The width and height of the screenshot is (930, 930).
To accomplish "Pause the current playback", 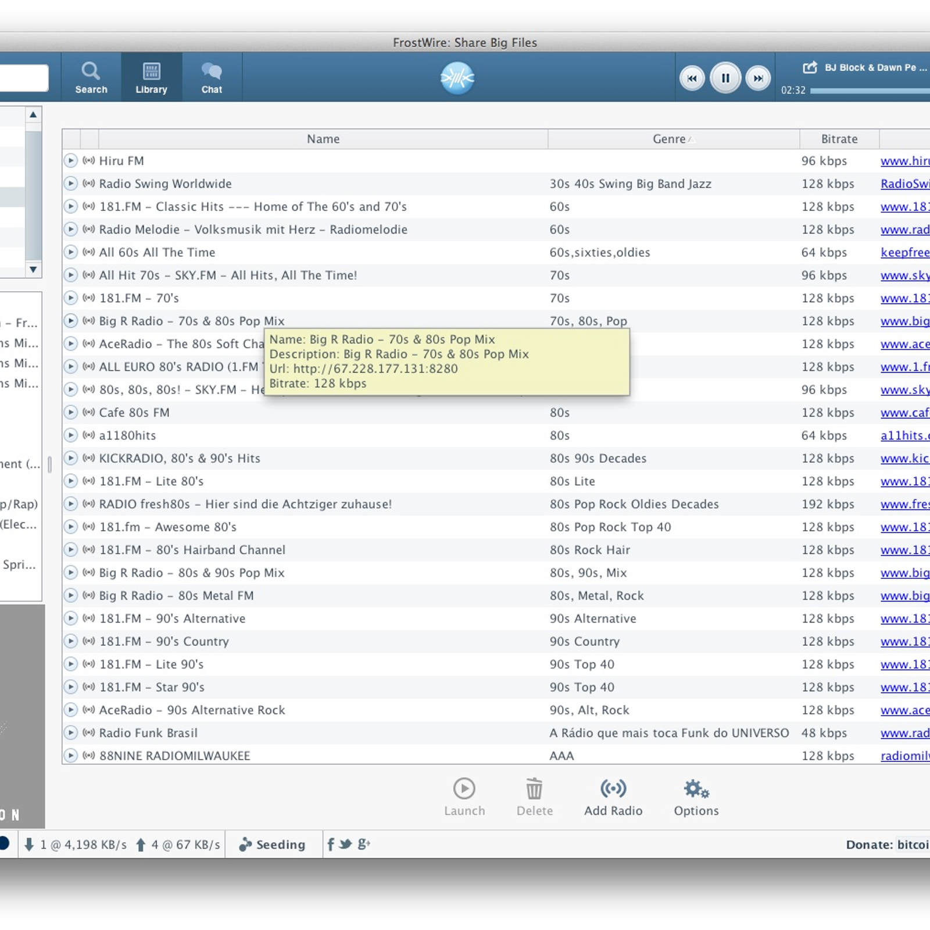I will click(725, 78).
